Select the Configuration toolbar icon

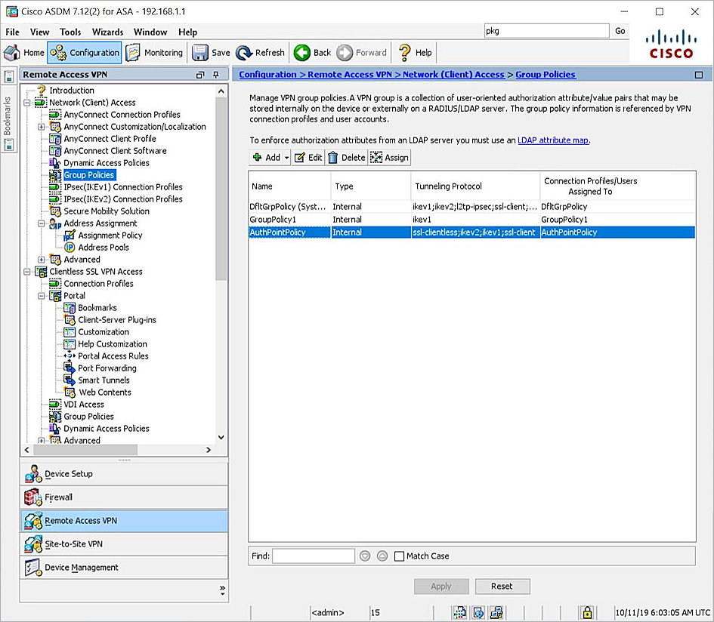[84, 52]
